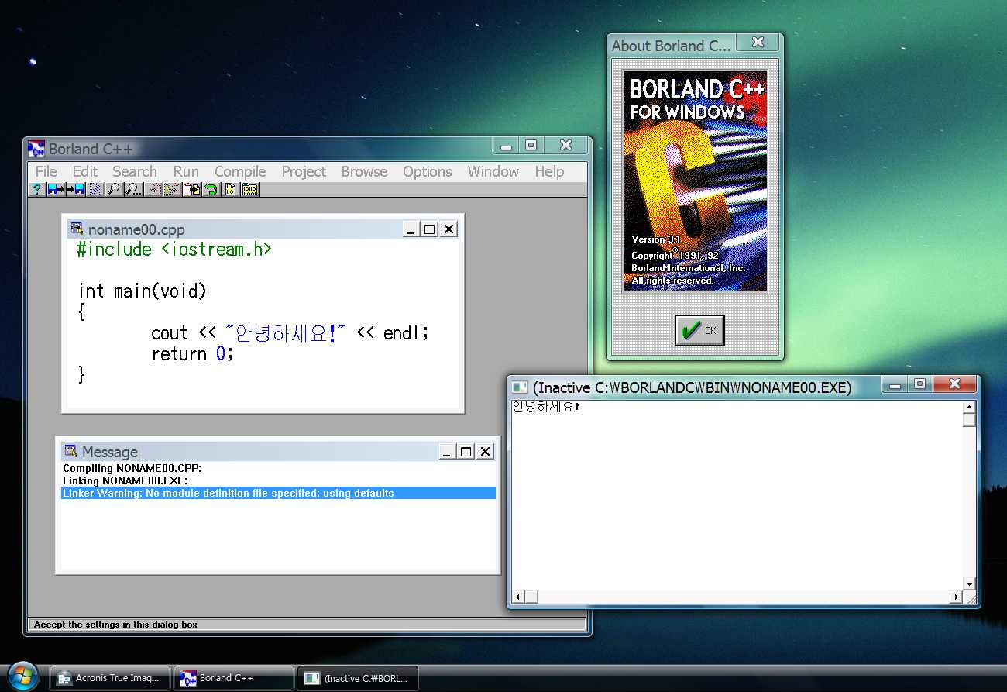Click the Open file toolbar icon
Screen dimensions: 1007x692
(57, 189)
